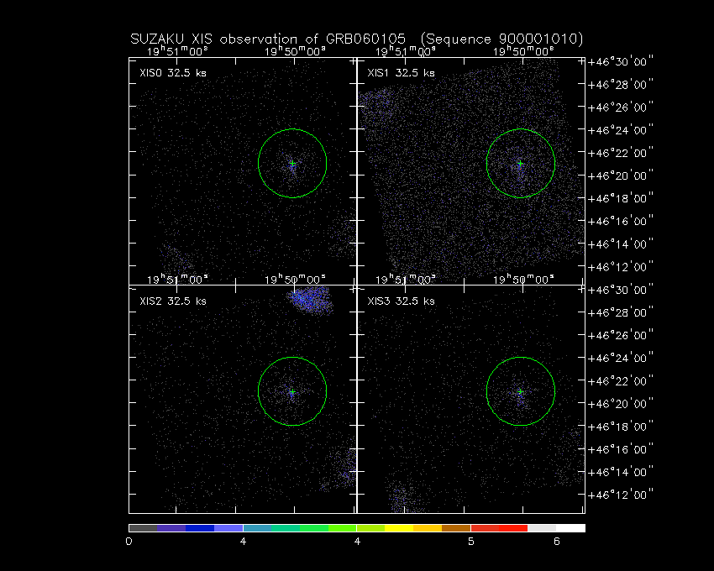Pick the brown segment of the color bar
Viewport: 714px width, 571px height.
456,528
